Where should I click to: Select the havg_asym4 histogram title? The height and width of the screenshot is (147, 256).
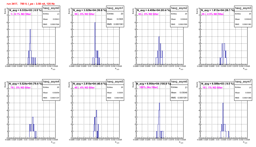click(51, 82)
